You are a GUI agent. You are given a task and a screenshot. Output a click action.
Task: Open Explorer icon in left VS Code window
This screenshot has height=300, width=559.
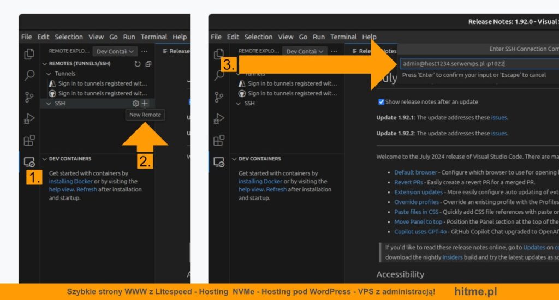pos(29,54)
